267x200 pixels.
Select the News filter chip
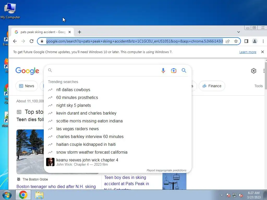27,86
